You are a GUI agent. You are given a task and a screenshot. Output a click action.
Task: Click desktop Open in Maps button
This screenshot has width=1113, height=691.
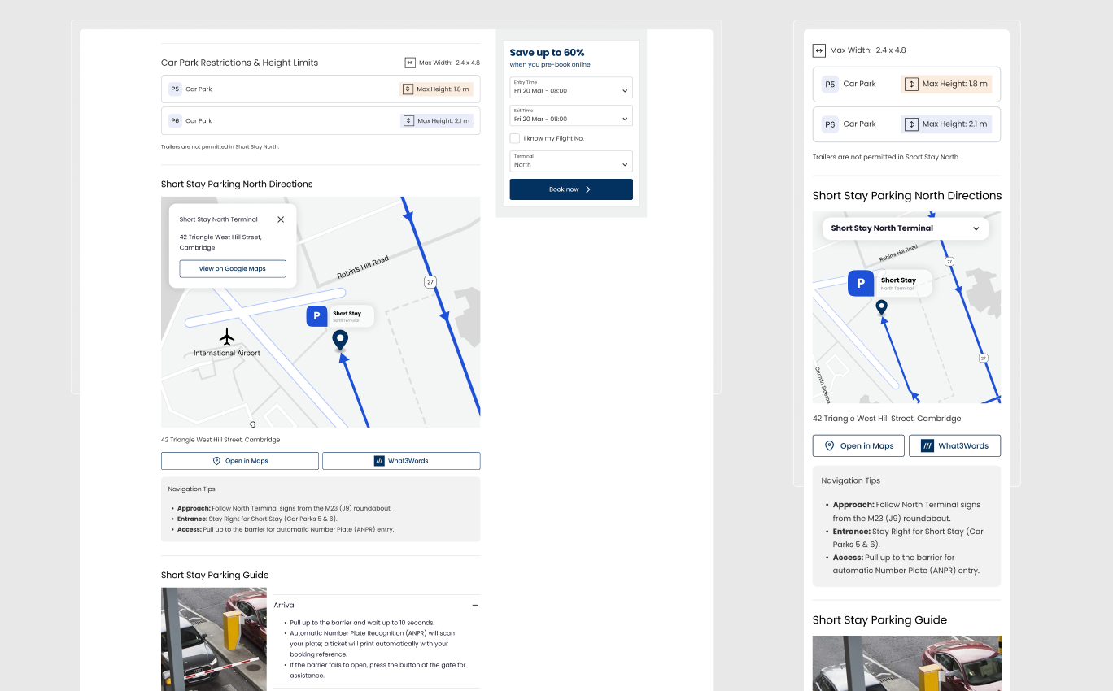pyautogui.click(x=240, y=461)
